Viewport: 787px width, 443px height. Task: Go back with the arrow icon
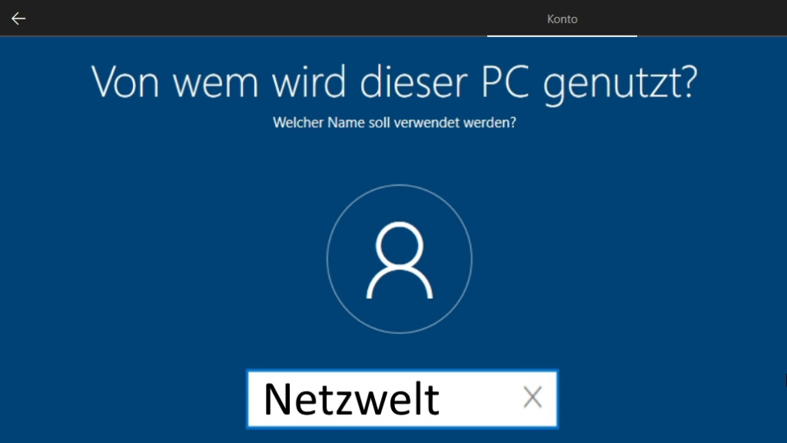point(19,19)
